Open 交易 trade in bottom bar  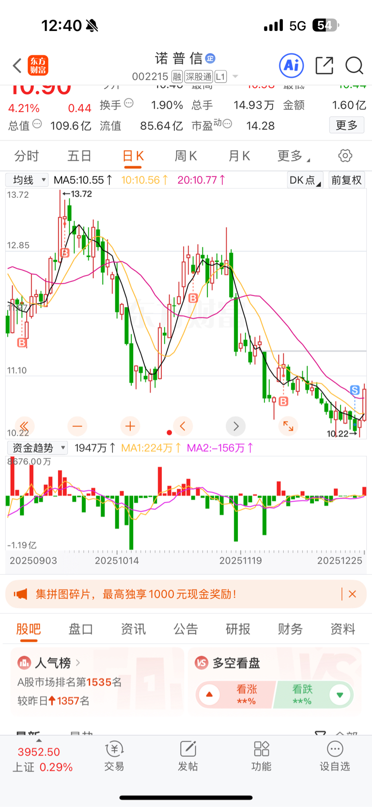[114, 756]
